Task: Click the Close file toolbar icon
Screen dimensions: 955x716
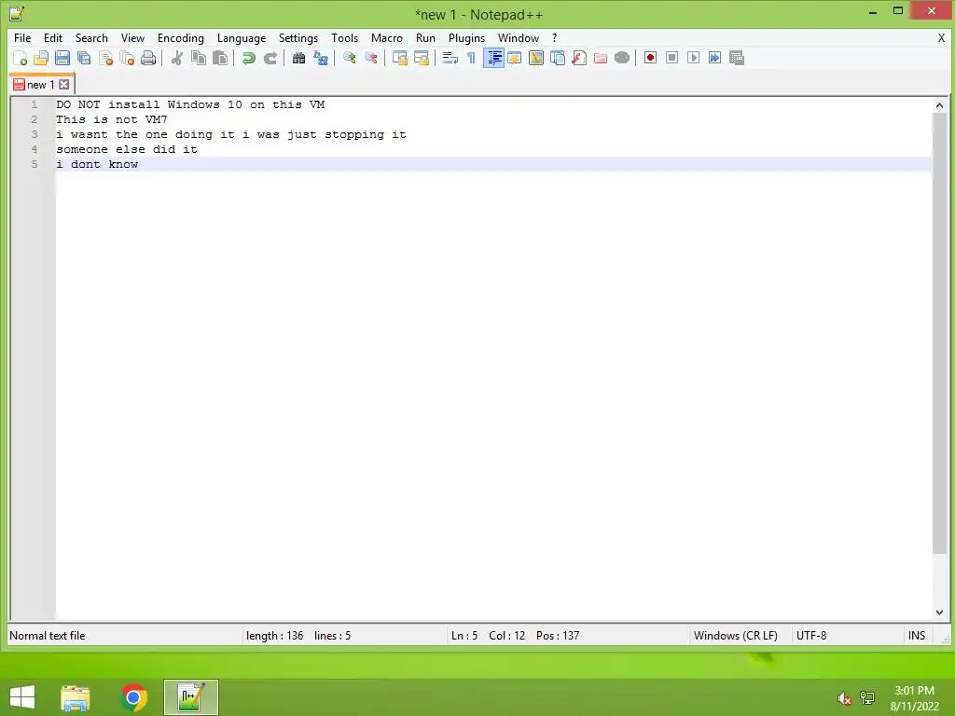Action: pos(105,58)
